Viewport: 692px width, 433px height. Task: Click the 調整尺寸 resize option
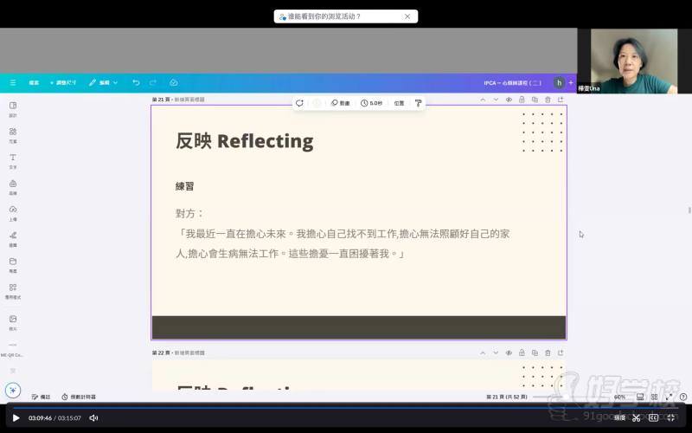[x=63, y=82]
